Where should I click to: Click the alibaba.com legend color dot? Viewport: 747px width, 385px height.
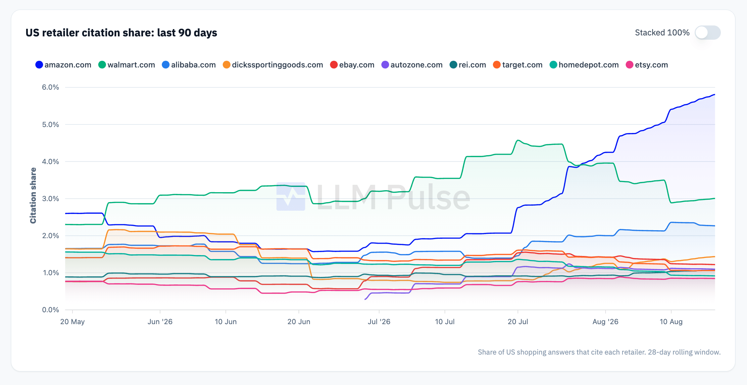coord(166,65)
